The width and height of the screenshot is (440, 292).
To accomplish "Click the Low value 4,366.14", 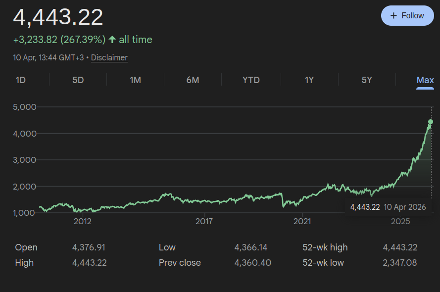I will click(x=251, y=247).
